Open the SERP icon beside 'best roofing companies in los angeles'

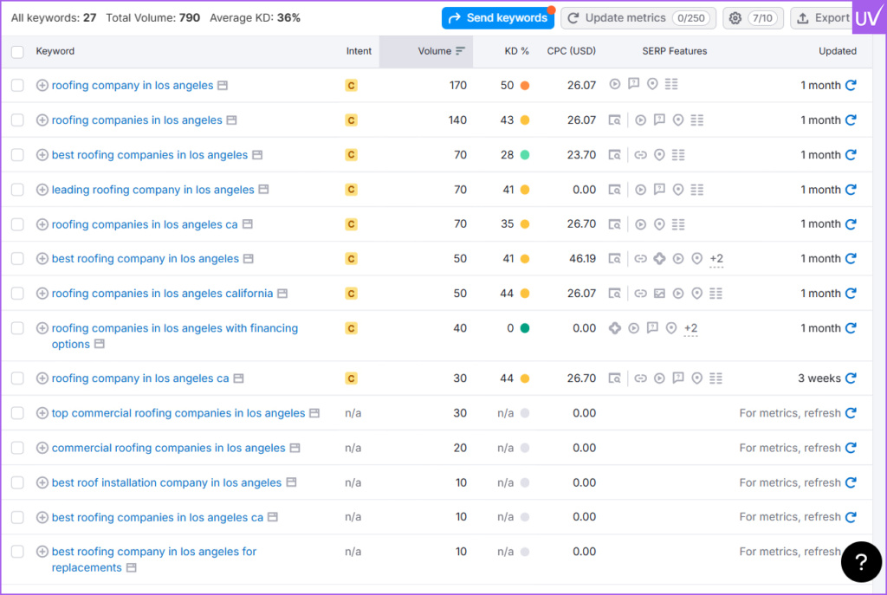[x=256, y=155]
